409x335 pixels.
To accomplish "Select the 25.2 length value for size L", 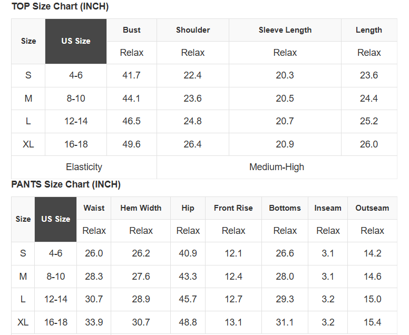I will coord(369,121).
